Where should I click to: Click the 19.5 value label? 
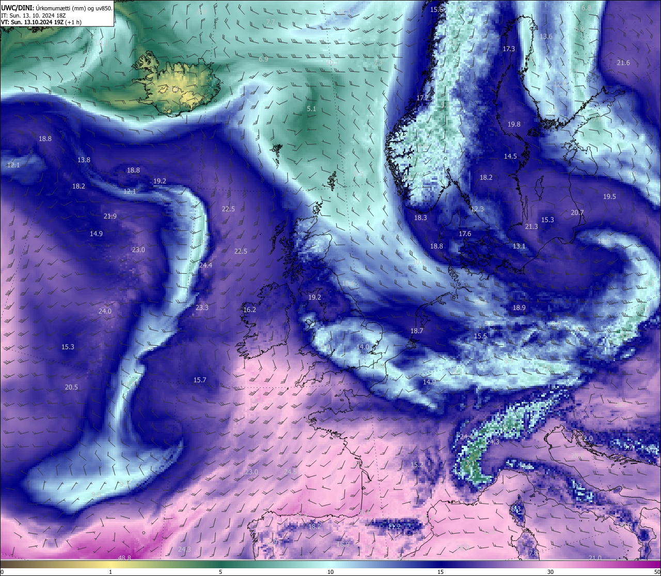pos(609,197)
